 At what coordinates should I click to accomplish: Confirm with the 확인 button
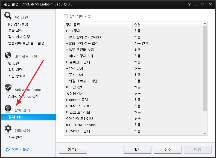138,150
